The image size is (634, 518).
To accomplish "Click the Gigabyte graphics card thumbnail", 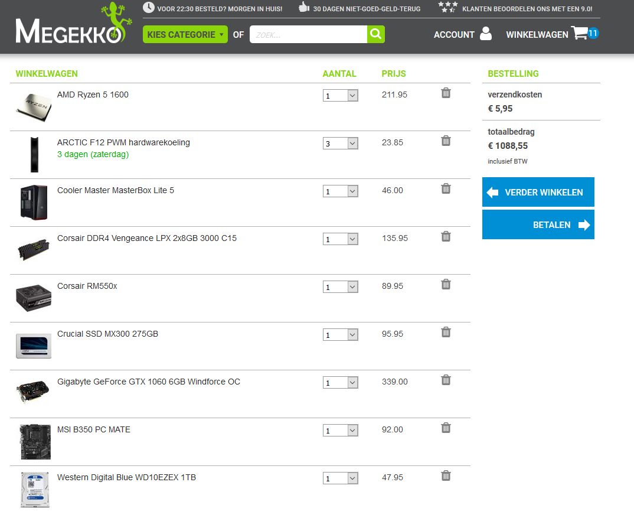I will coord(32,391).
